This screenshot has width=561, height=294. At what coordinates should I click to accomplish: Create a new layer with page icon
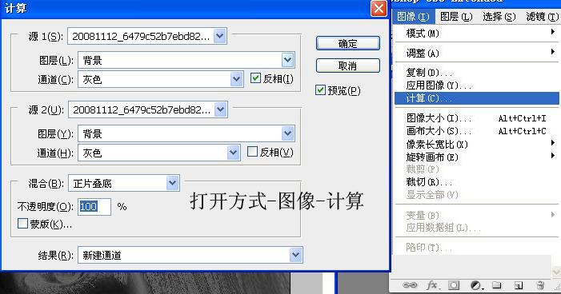519,285
